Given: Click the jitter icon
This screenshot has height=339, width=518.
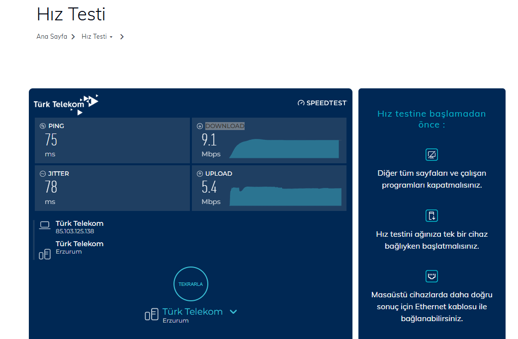Looking at the screenshot, I should click(x=43, y=173).
